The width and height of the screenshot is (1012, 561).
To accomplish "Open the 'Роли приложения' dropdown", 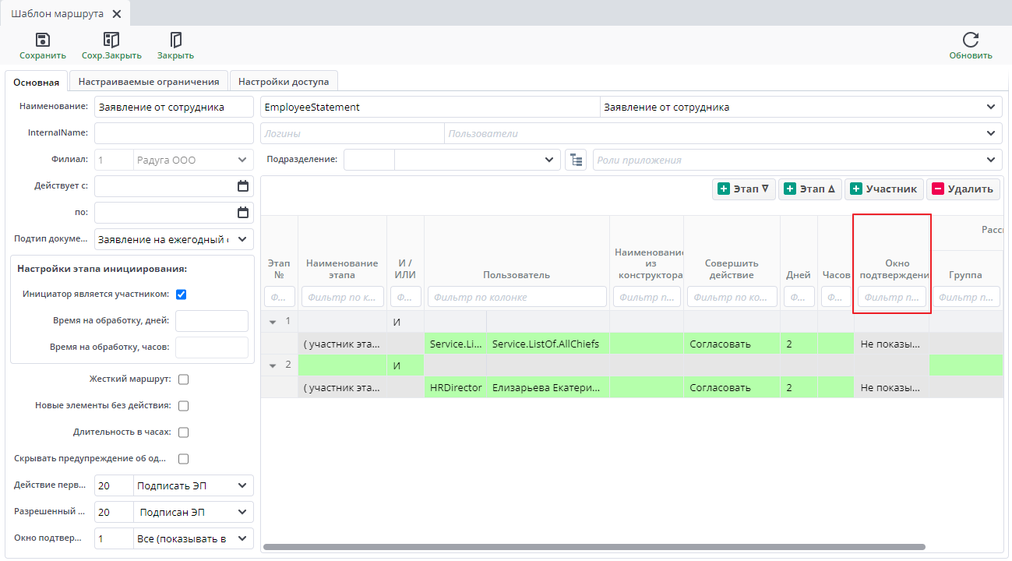I will click(990, 160).
